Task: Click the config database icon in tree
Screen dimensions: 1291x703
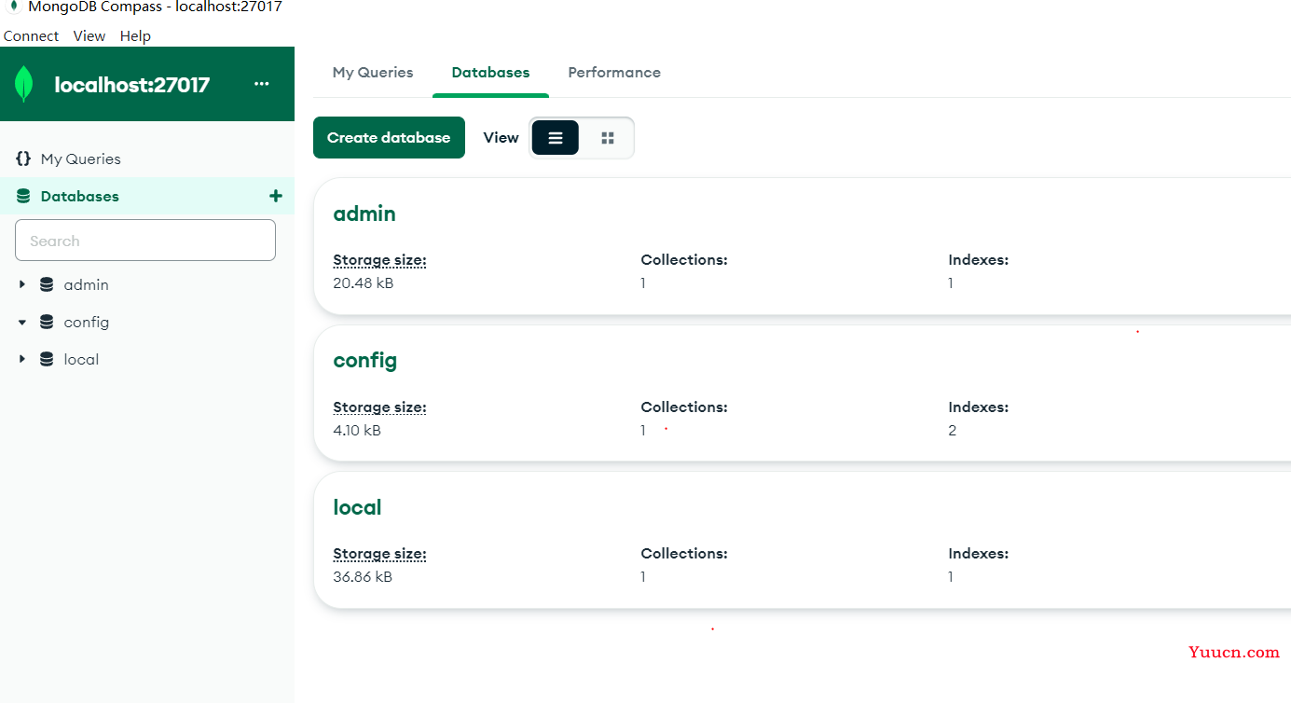Action: tap(47, 322)
